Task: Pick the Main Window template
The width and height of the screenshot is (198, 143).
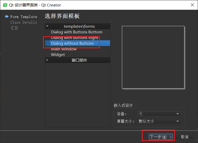Action: pyautogui.click(x=64, y=49)
